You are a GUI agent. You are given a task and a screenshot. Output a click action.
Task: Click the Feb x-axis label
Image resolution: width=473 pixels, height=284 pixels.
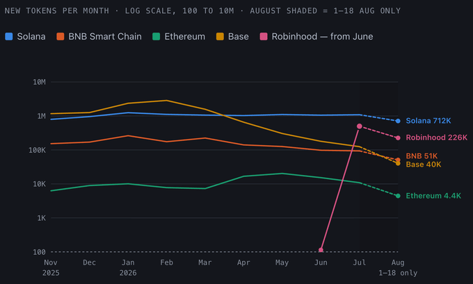166,262
